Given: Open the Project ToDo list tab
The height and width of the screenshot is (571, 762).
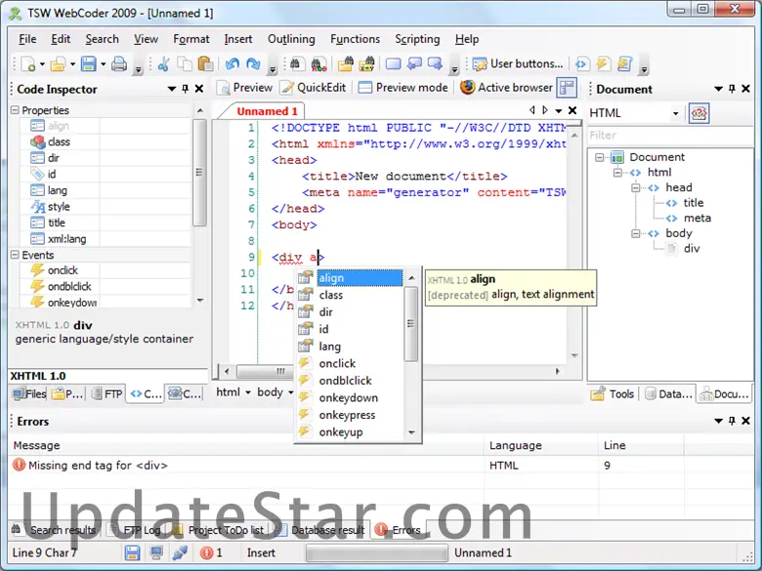Looking at the screenshot, I should (218, 530).
